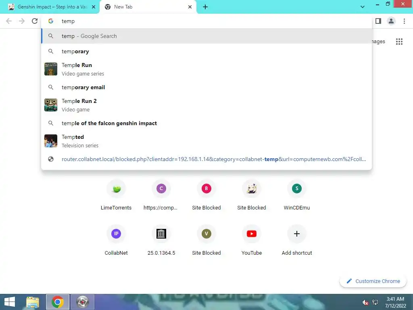Open the 25.0.1364.5 shortcut
This screenshot has width=413, height=310.
click(x=161, y=240)
